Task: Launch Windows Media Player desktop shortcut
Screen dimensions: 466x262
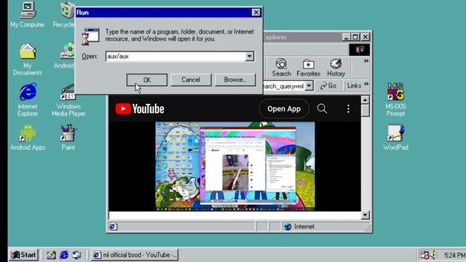Action: (x=68, y=100)
